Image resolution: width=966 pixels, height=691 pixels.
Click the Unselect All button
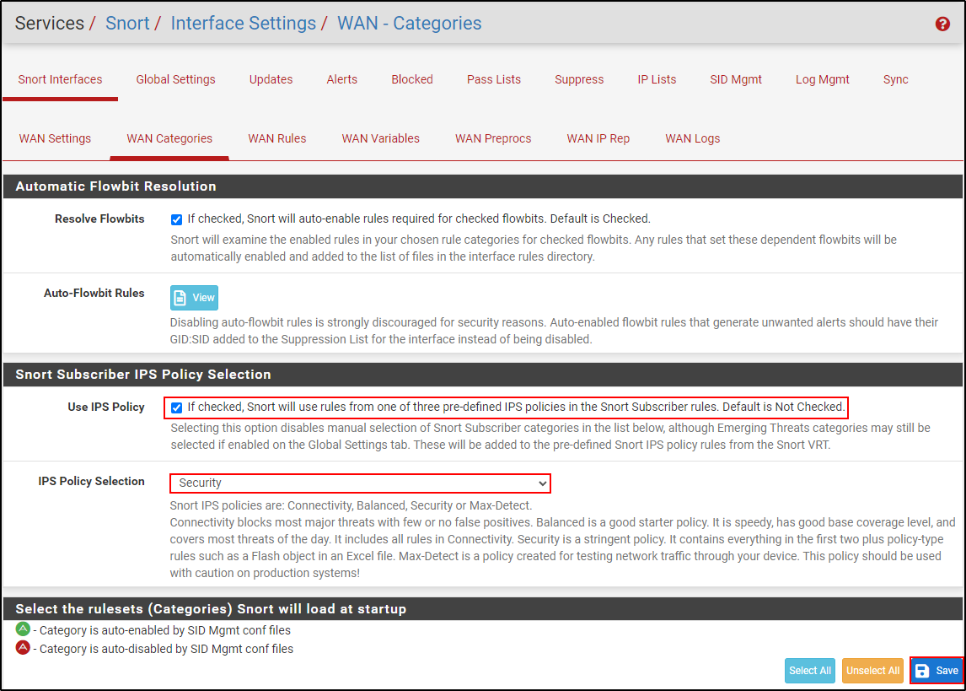[x=872, y=671]
